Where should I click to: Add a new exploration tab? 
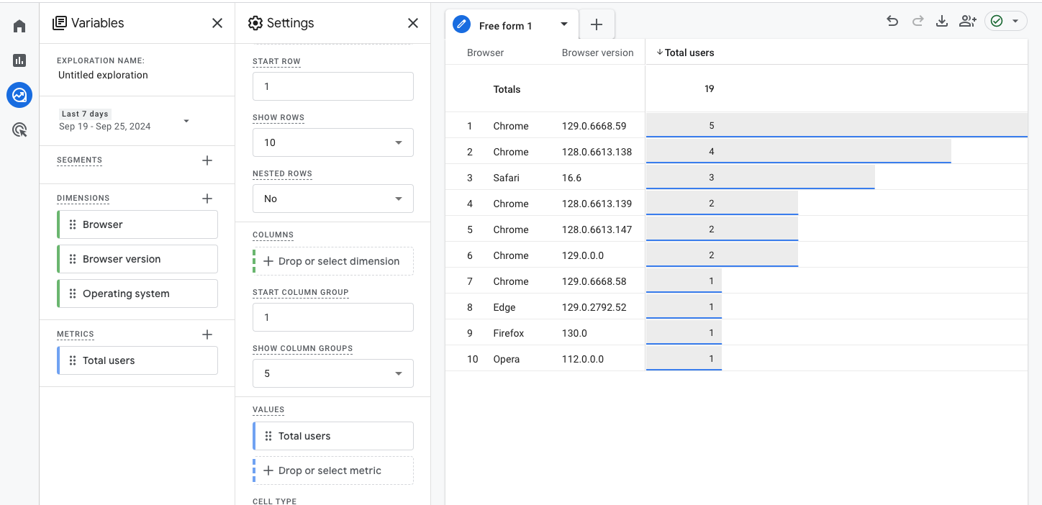coord(597,25)
